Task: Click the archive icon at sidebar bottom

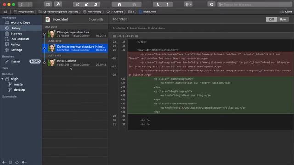Action: pyautogui.click(x=11, y=162)
